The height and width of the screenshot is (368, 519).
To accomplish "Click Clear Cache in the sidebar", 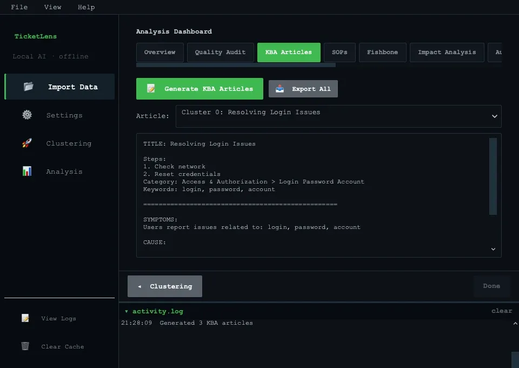I will (x=59, y=346).
